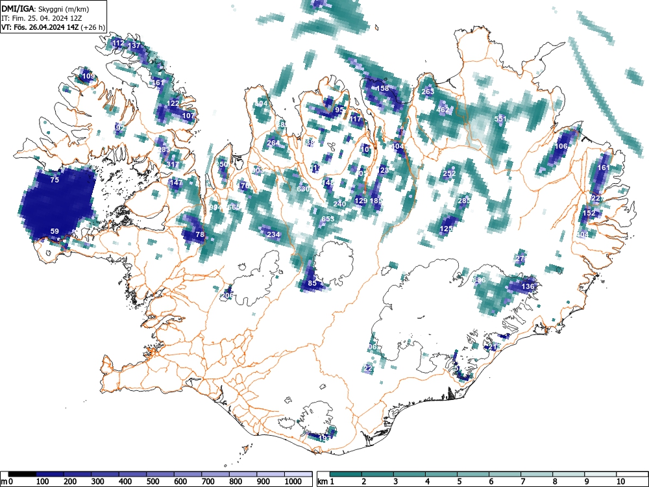Click the '193' value on the south coast
This screenshot has height=487, width=649.
coord(325,438)
